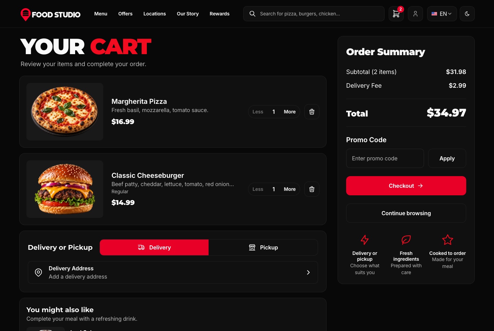This screenshot has height=331, width=494.
Task: Open the Offers nav item
Action: 125,14
